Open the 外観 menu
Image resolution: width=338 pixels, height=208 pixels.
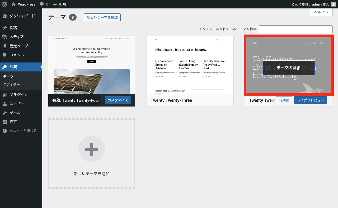click(21, 67)
